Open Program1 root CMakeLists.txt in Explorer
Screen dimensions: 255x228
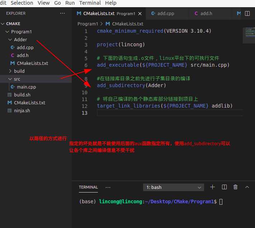tap(29, 103)
